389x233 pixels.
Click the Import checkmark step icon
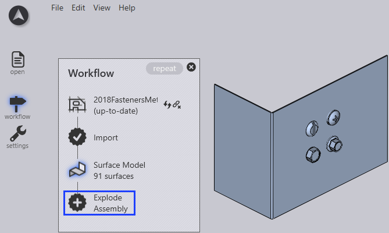(x=77, y=138)
